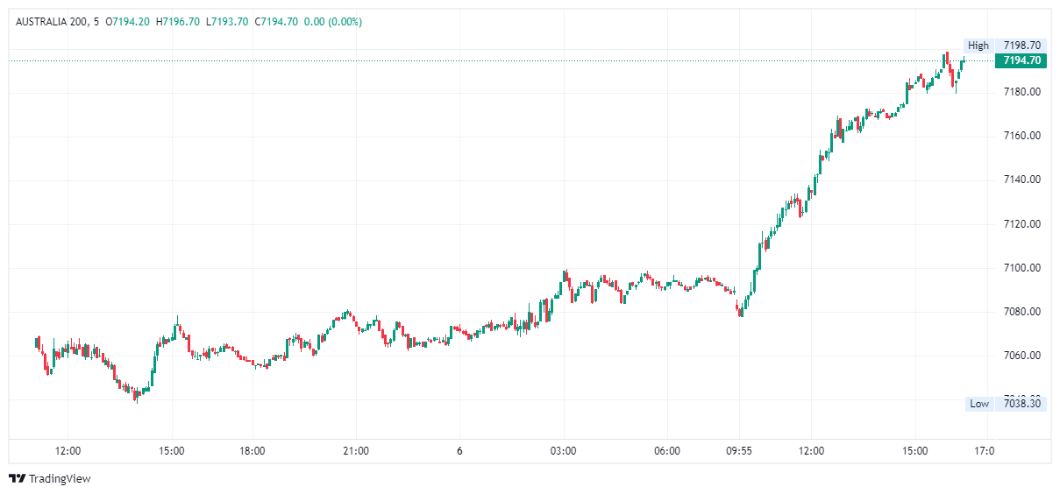Screen dimensions: 1060x494
Task: Click the 18:00 time axis label
Action: [x=253, y=451]
